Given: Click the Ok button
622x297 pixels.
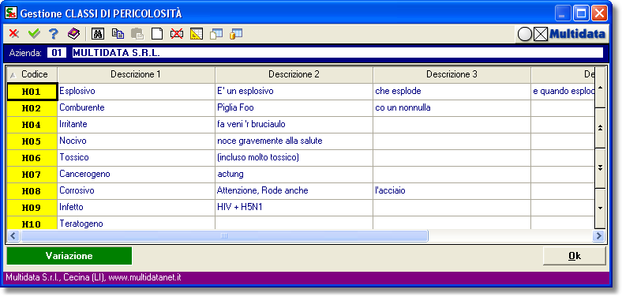Looking at the screenshot, I should pyautogui.click(x=575, y=256).
